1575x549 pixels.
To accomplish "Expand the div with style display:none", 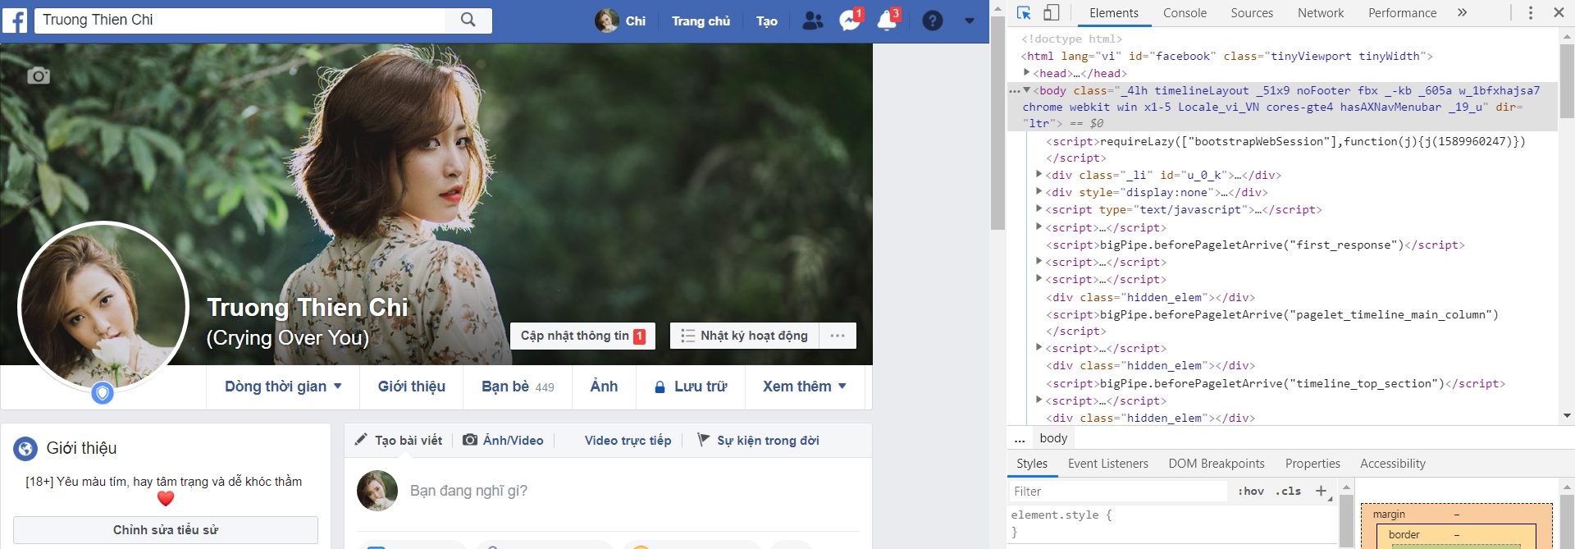I will [1039, 192].
